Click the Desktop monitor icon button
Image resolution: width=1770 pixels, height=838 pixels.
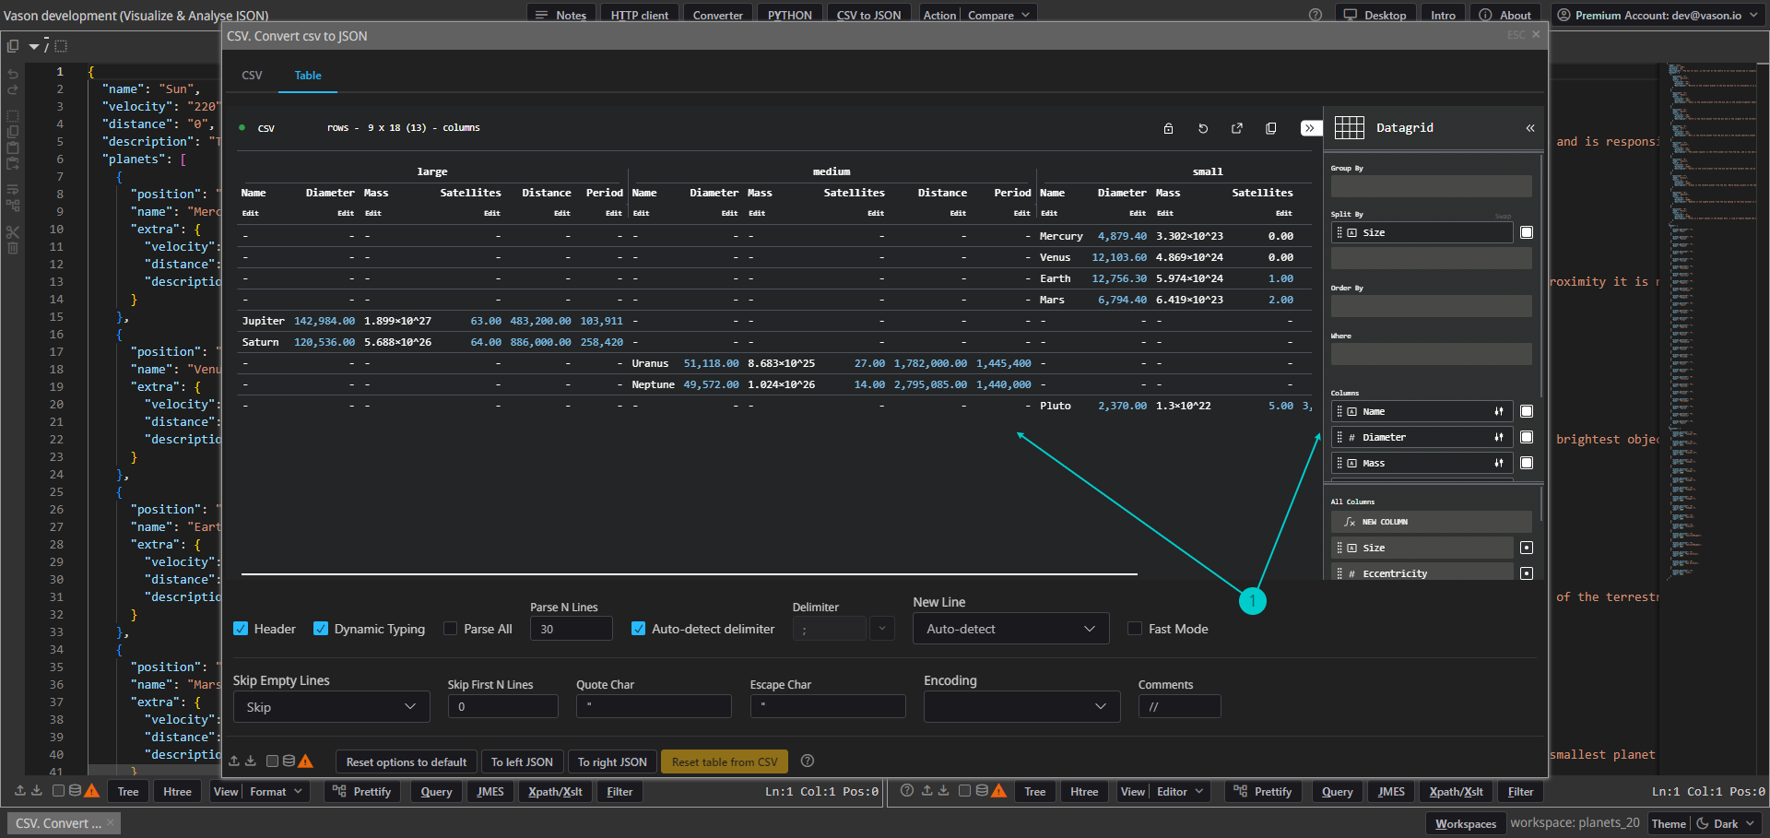click(x=1375, y=15)
